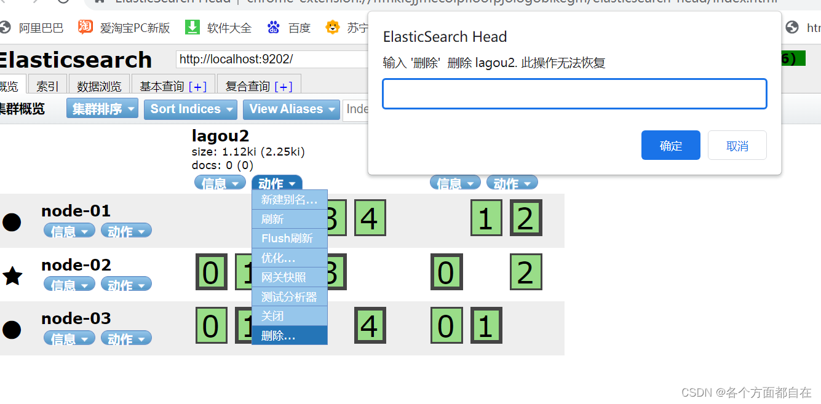Click the http://localhost:9202/ connection URL field
The height and width of the screenshot is (404, 821).
click(x=272, y=59)
